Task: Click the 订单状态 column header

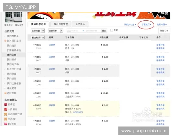Action: click(144, 38)
